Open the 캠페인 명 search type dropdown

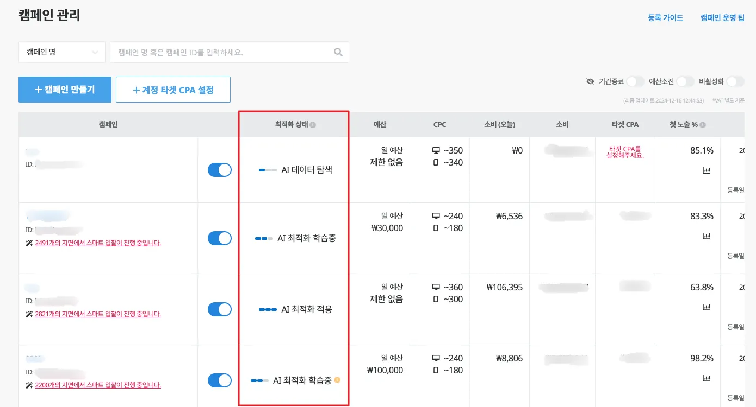(62, 52)
